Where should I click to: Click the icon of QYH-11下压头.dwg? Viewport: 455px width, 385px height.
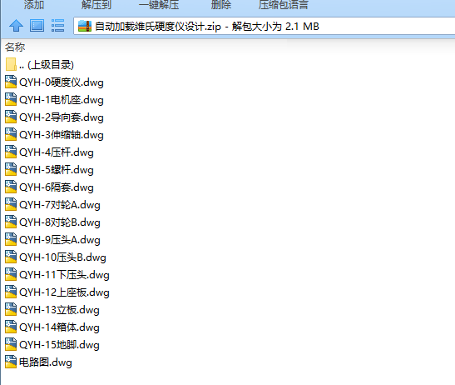(x=11, y=274)
